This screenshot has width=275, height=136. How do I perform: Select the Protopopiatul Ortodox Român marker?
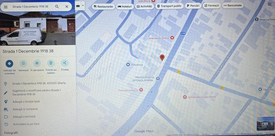click(x=158, y=79)
